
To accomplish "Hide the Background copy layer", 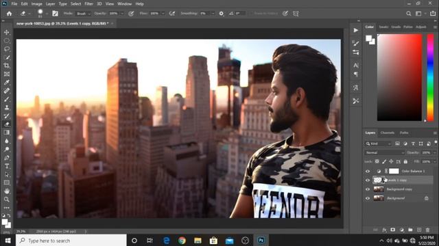I will pyautogui.click(x=368, y=189).
